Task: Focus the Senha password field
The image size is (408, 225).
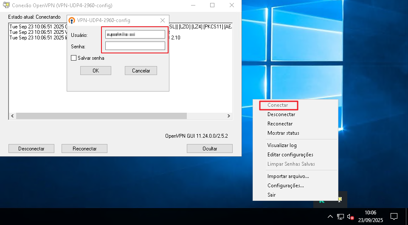Action: (x=135, y=46)
